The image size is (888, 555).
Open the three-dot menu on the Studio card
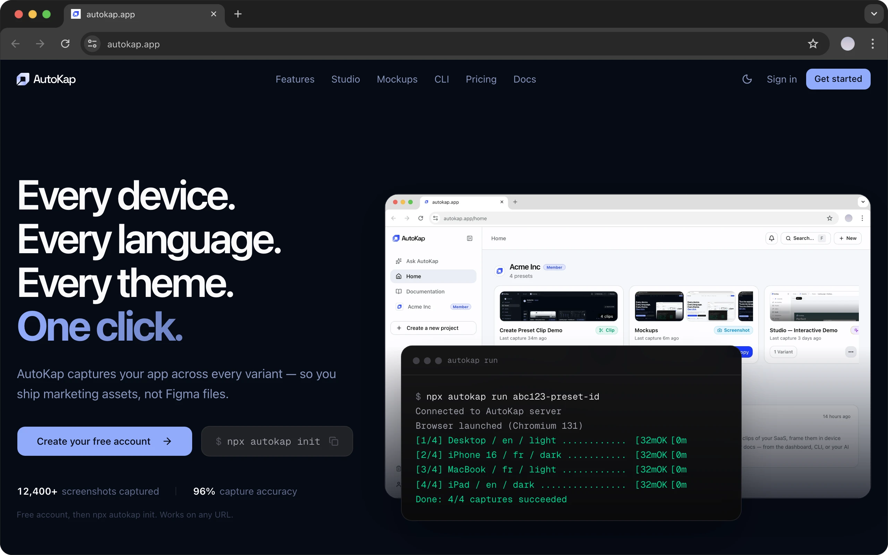coord(850,352)
